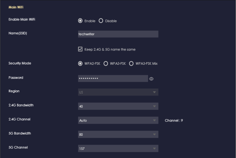236x158 pixels.
Task: Select the Enable Main WiFi radio button
Action: pyautogui.click(x=80, y=21)
